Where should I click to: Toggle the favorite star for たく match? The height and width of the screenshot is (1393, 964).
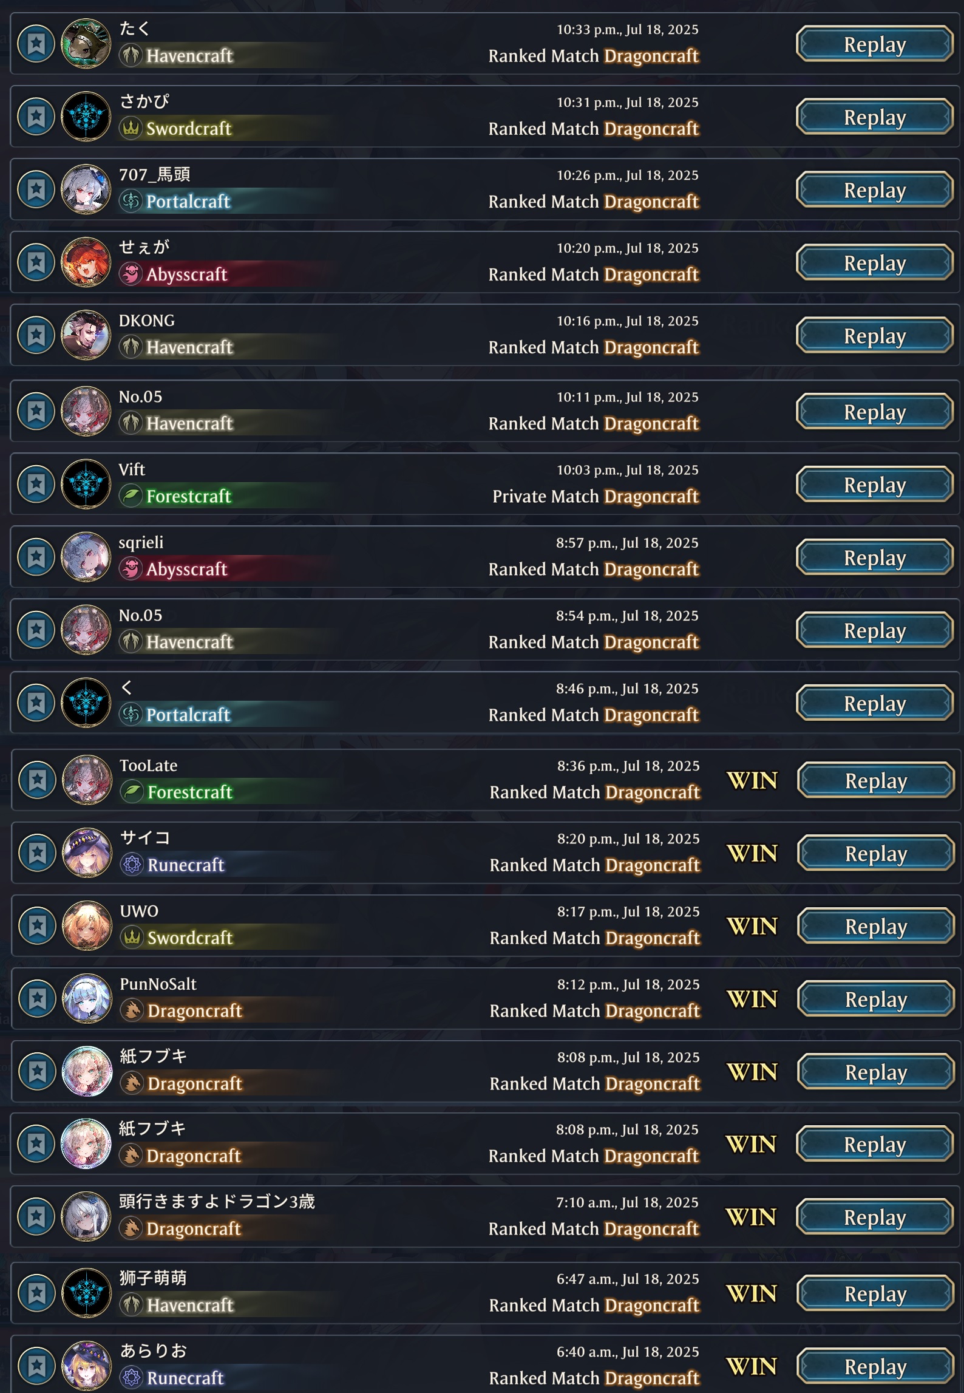36,43
